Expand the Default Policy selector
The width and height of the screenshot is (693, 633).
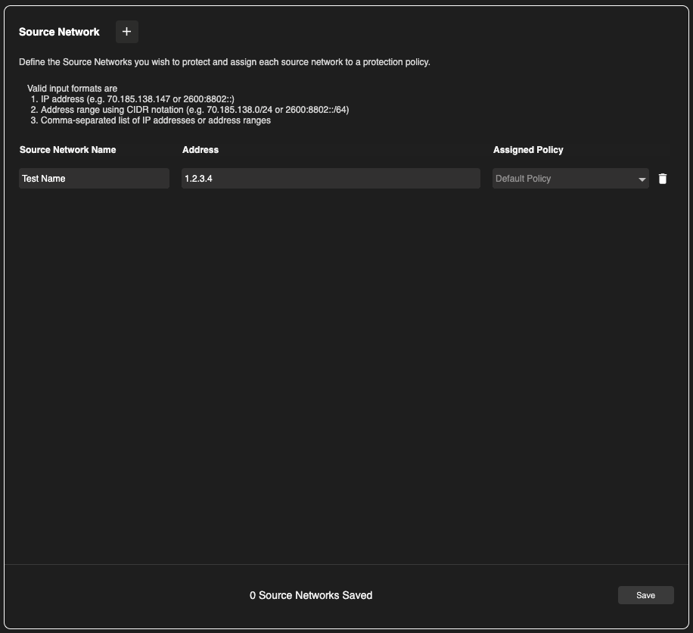(570, 178)
